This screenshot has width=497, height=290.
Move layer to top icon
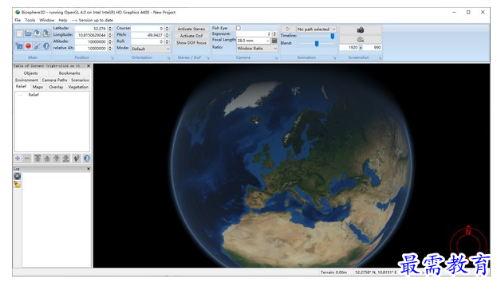click(x=37, y=158)
